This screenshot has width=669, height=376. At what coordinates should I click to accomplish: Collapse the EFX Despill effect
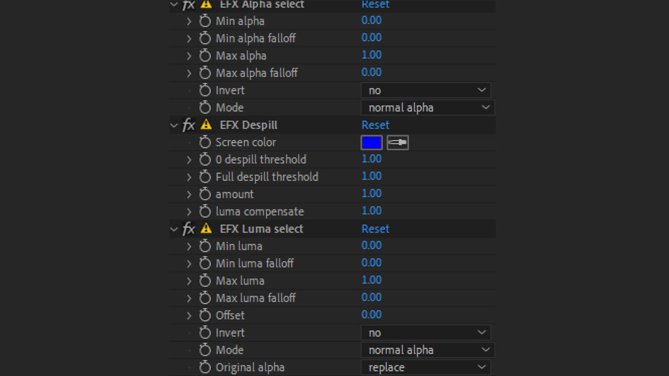pyautogui.click(x=173, y=125)
